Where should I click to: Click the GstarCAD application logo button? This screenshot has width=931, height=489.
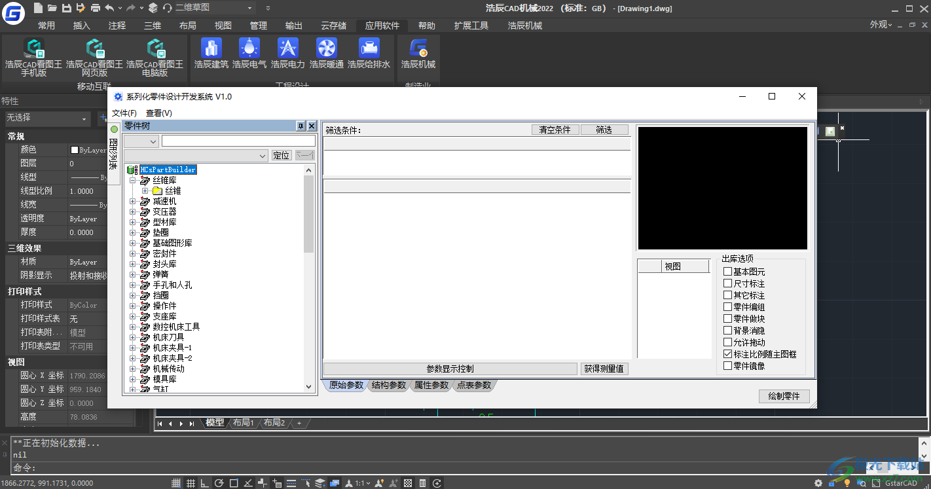click(13, 13)
